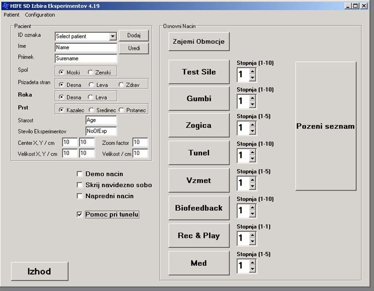
Task: Click the HIFE application icon in title bar
Action: (5, 6)
